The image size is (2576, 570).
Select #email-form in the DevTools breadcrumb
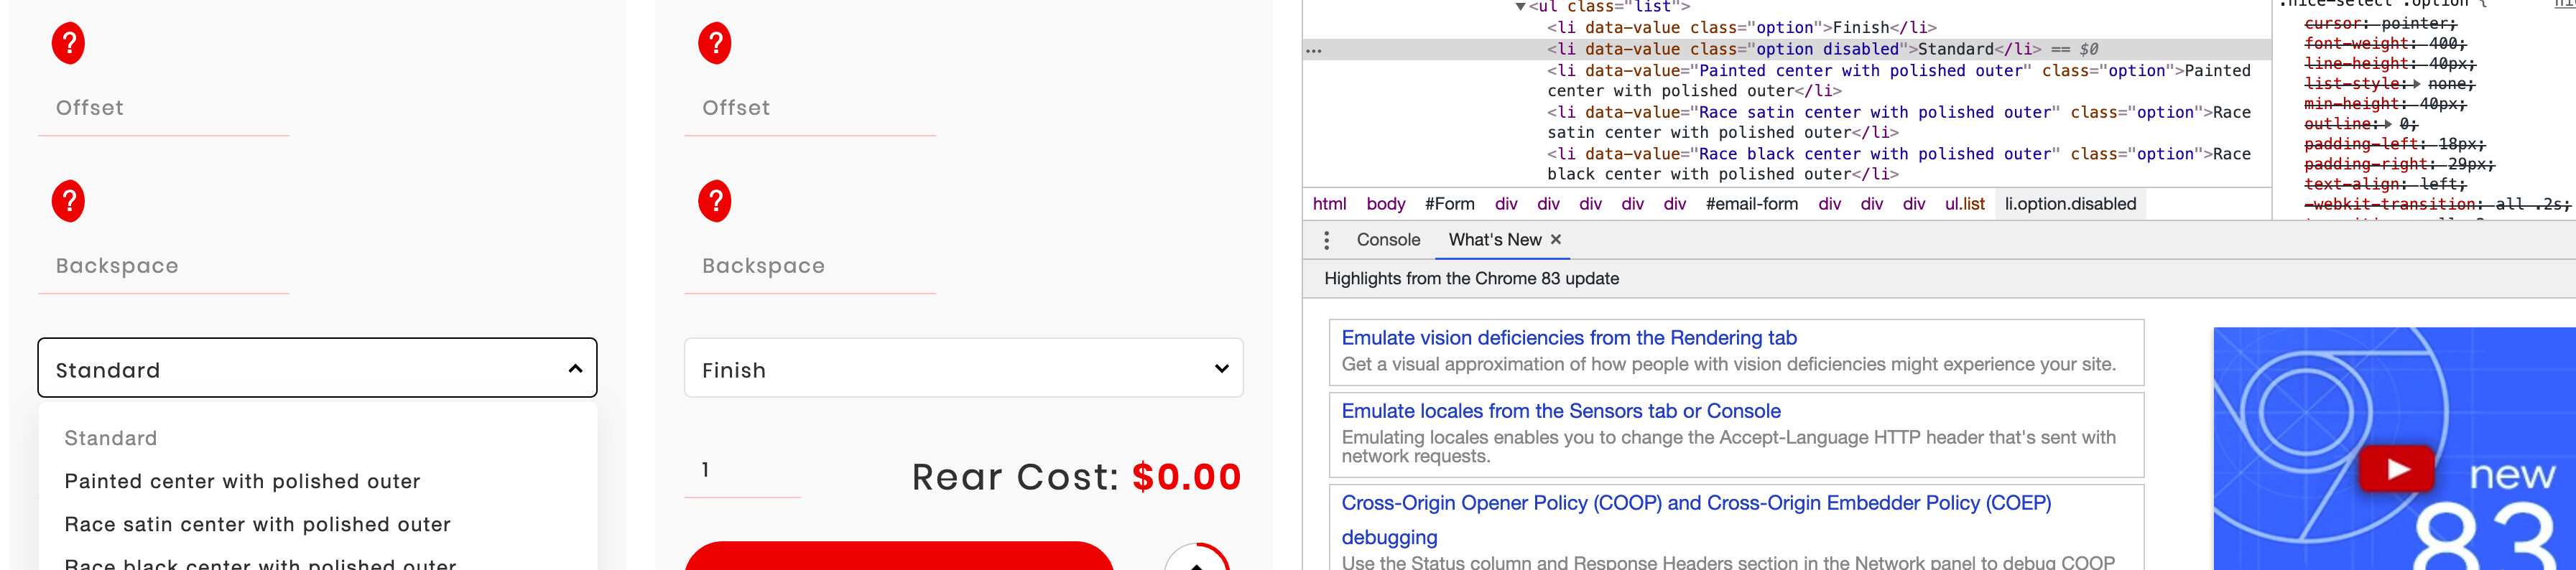click(1752, 204)
